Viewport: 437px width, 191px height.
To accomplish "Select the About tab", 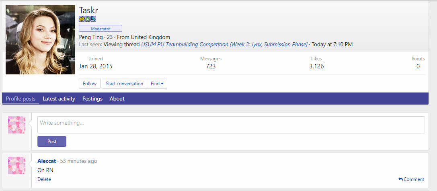I will (117, 99).
